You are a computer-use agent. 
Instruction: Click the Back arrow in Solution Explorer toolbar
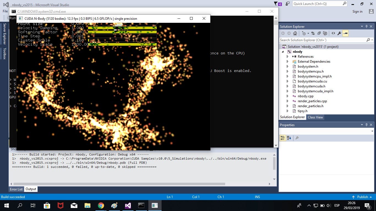[x=283, y=33]
